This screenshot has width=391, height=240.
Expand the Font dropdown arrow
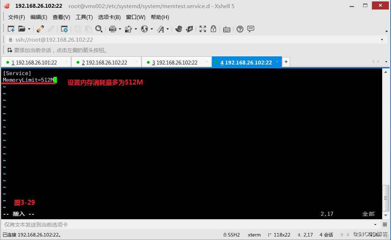click(x=167, y=29)
